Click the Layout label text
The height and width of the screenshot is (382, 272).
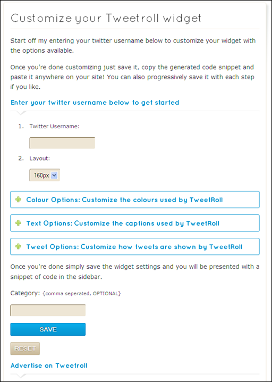40,159
